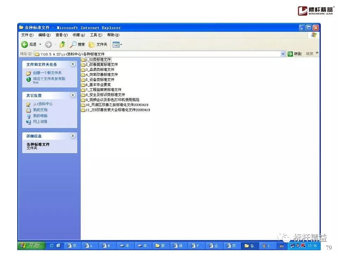Image resolution: width=338 pixels, height=253 pixels.
Task: Open the Views dropdown arrow
Action: point(121,45)
